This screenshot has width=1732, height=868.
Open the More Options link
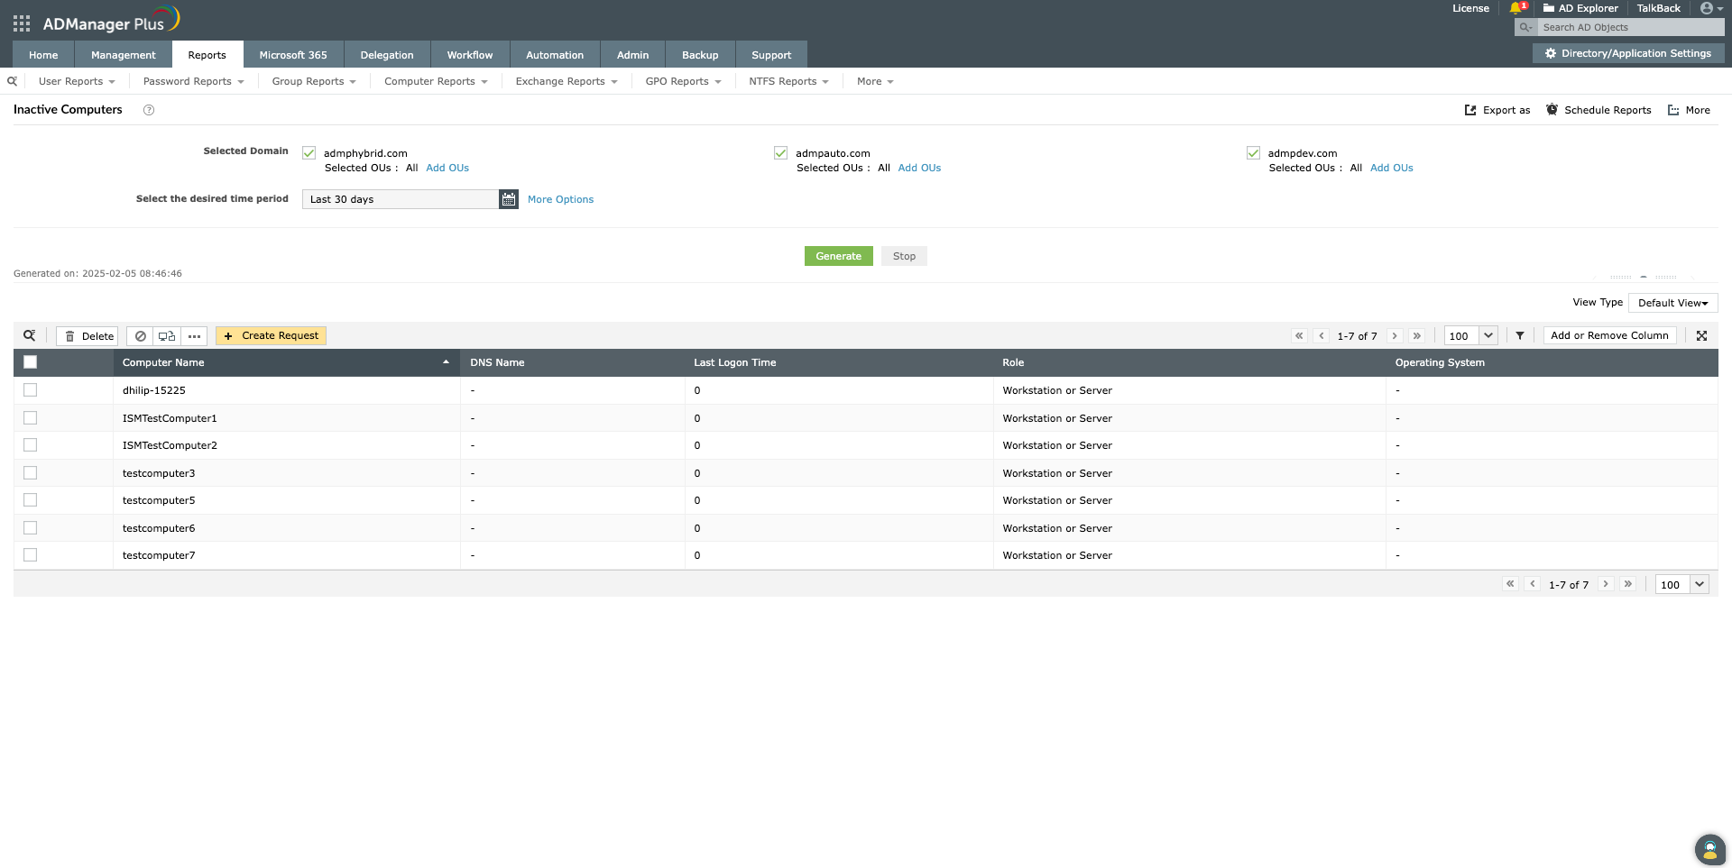pyautogui.click(x=560, y=199)
